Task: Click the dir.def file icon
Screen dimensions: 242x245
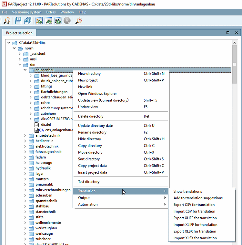Action: pos(37,124)
